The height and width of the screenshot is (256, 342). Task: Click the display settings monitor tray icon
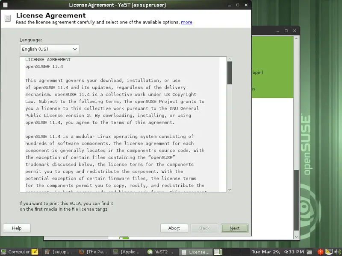[329, 252]
